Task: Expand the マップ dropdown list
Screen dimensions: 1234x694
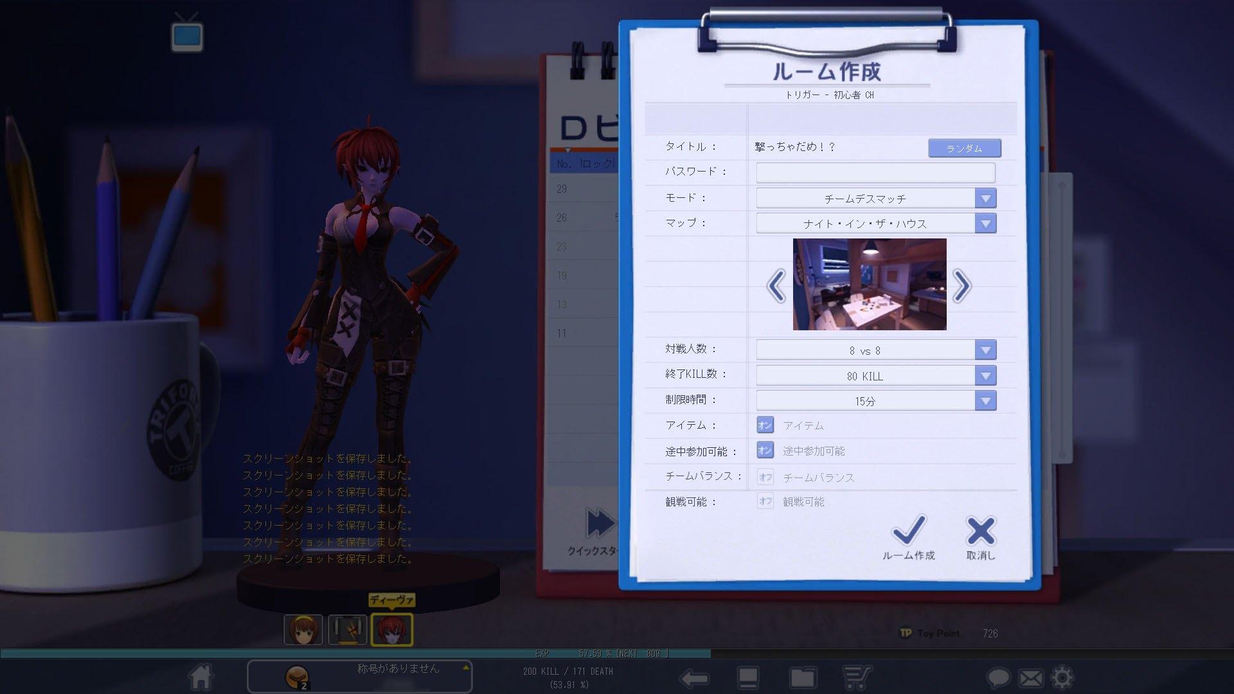Action: point(985,224)
